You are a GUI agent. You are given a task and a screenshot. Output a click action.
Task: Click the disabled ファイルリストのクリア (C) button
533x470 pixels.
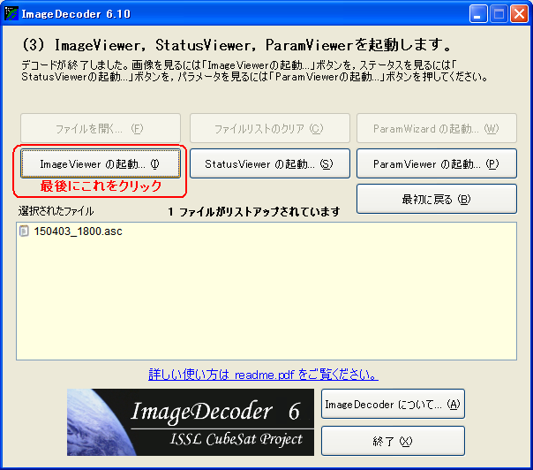point(270,128)
